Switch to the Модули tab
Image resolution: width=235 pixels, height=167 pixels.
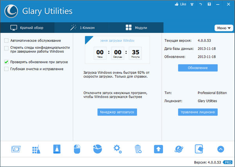136,28
